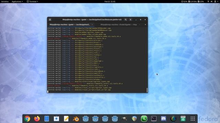This screenshot has width=220, height=123.
Task: Click the 52% memory usage indicator
Action: (184, 1)
